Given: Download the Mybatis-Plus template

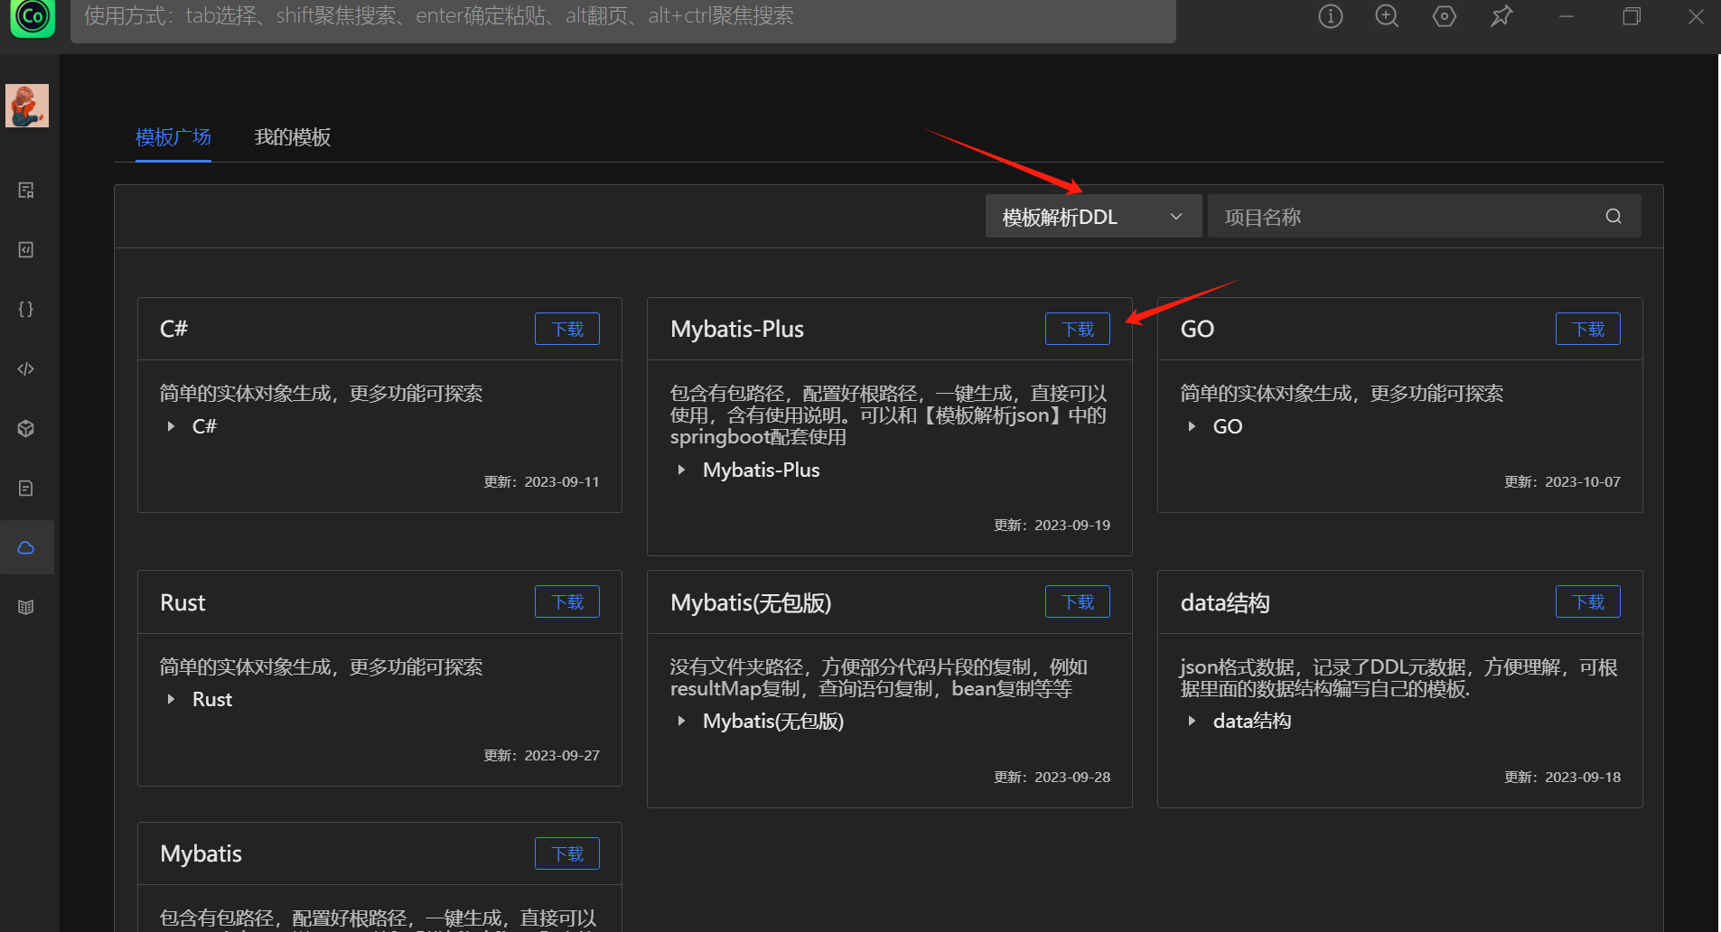Looking at the screenshot, I should coord(1078,329).
